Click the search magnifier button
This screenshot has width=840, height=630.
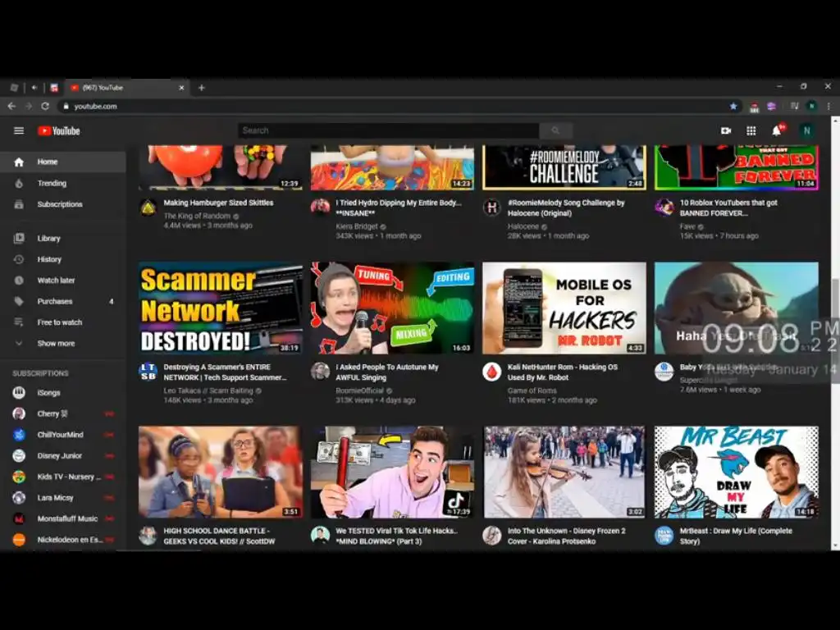(555, 130)
